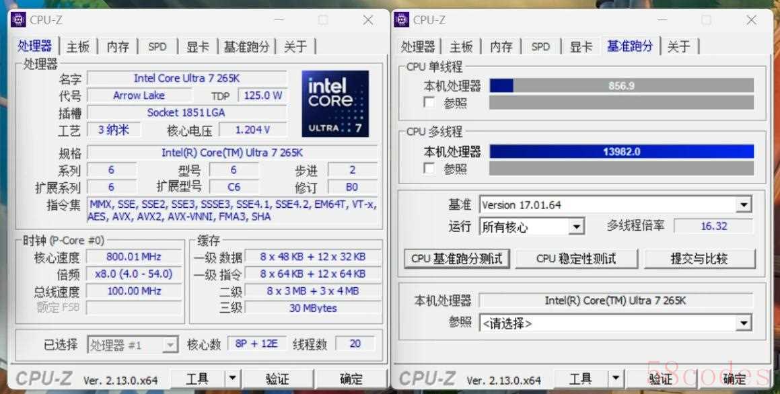Viewport: 780px width, 394px height.
Task: Open the 基准 version dropdown
Action: tap(743, 205)
